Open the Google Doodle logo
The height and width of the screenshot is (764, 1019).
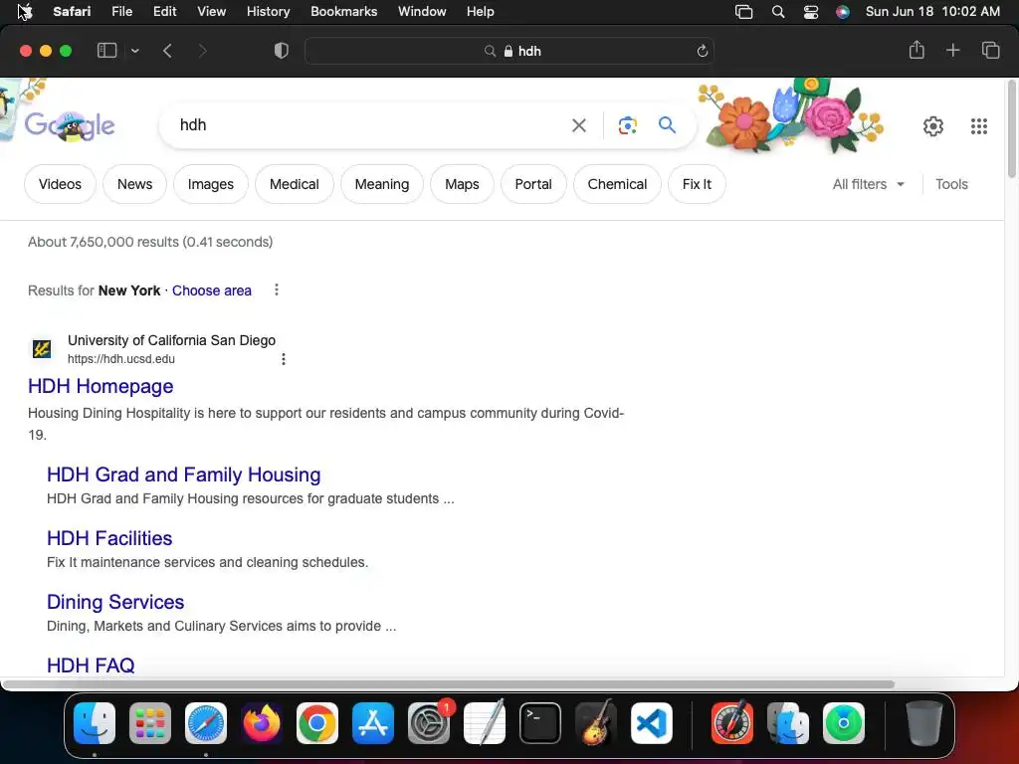pyautogui.click(x=69, y=124)
